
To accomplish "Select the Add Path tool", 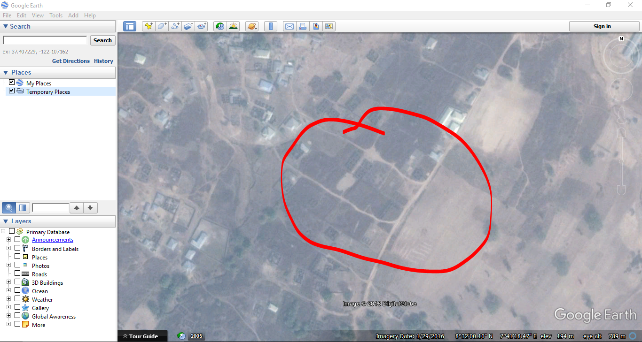I will [175, 26].
